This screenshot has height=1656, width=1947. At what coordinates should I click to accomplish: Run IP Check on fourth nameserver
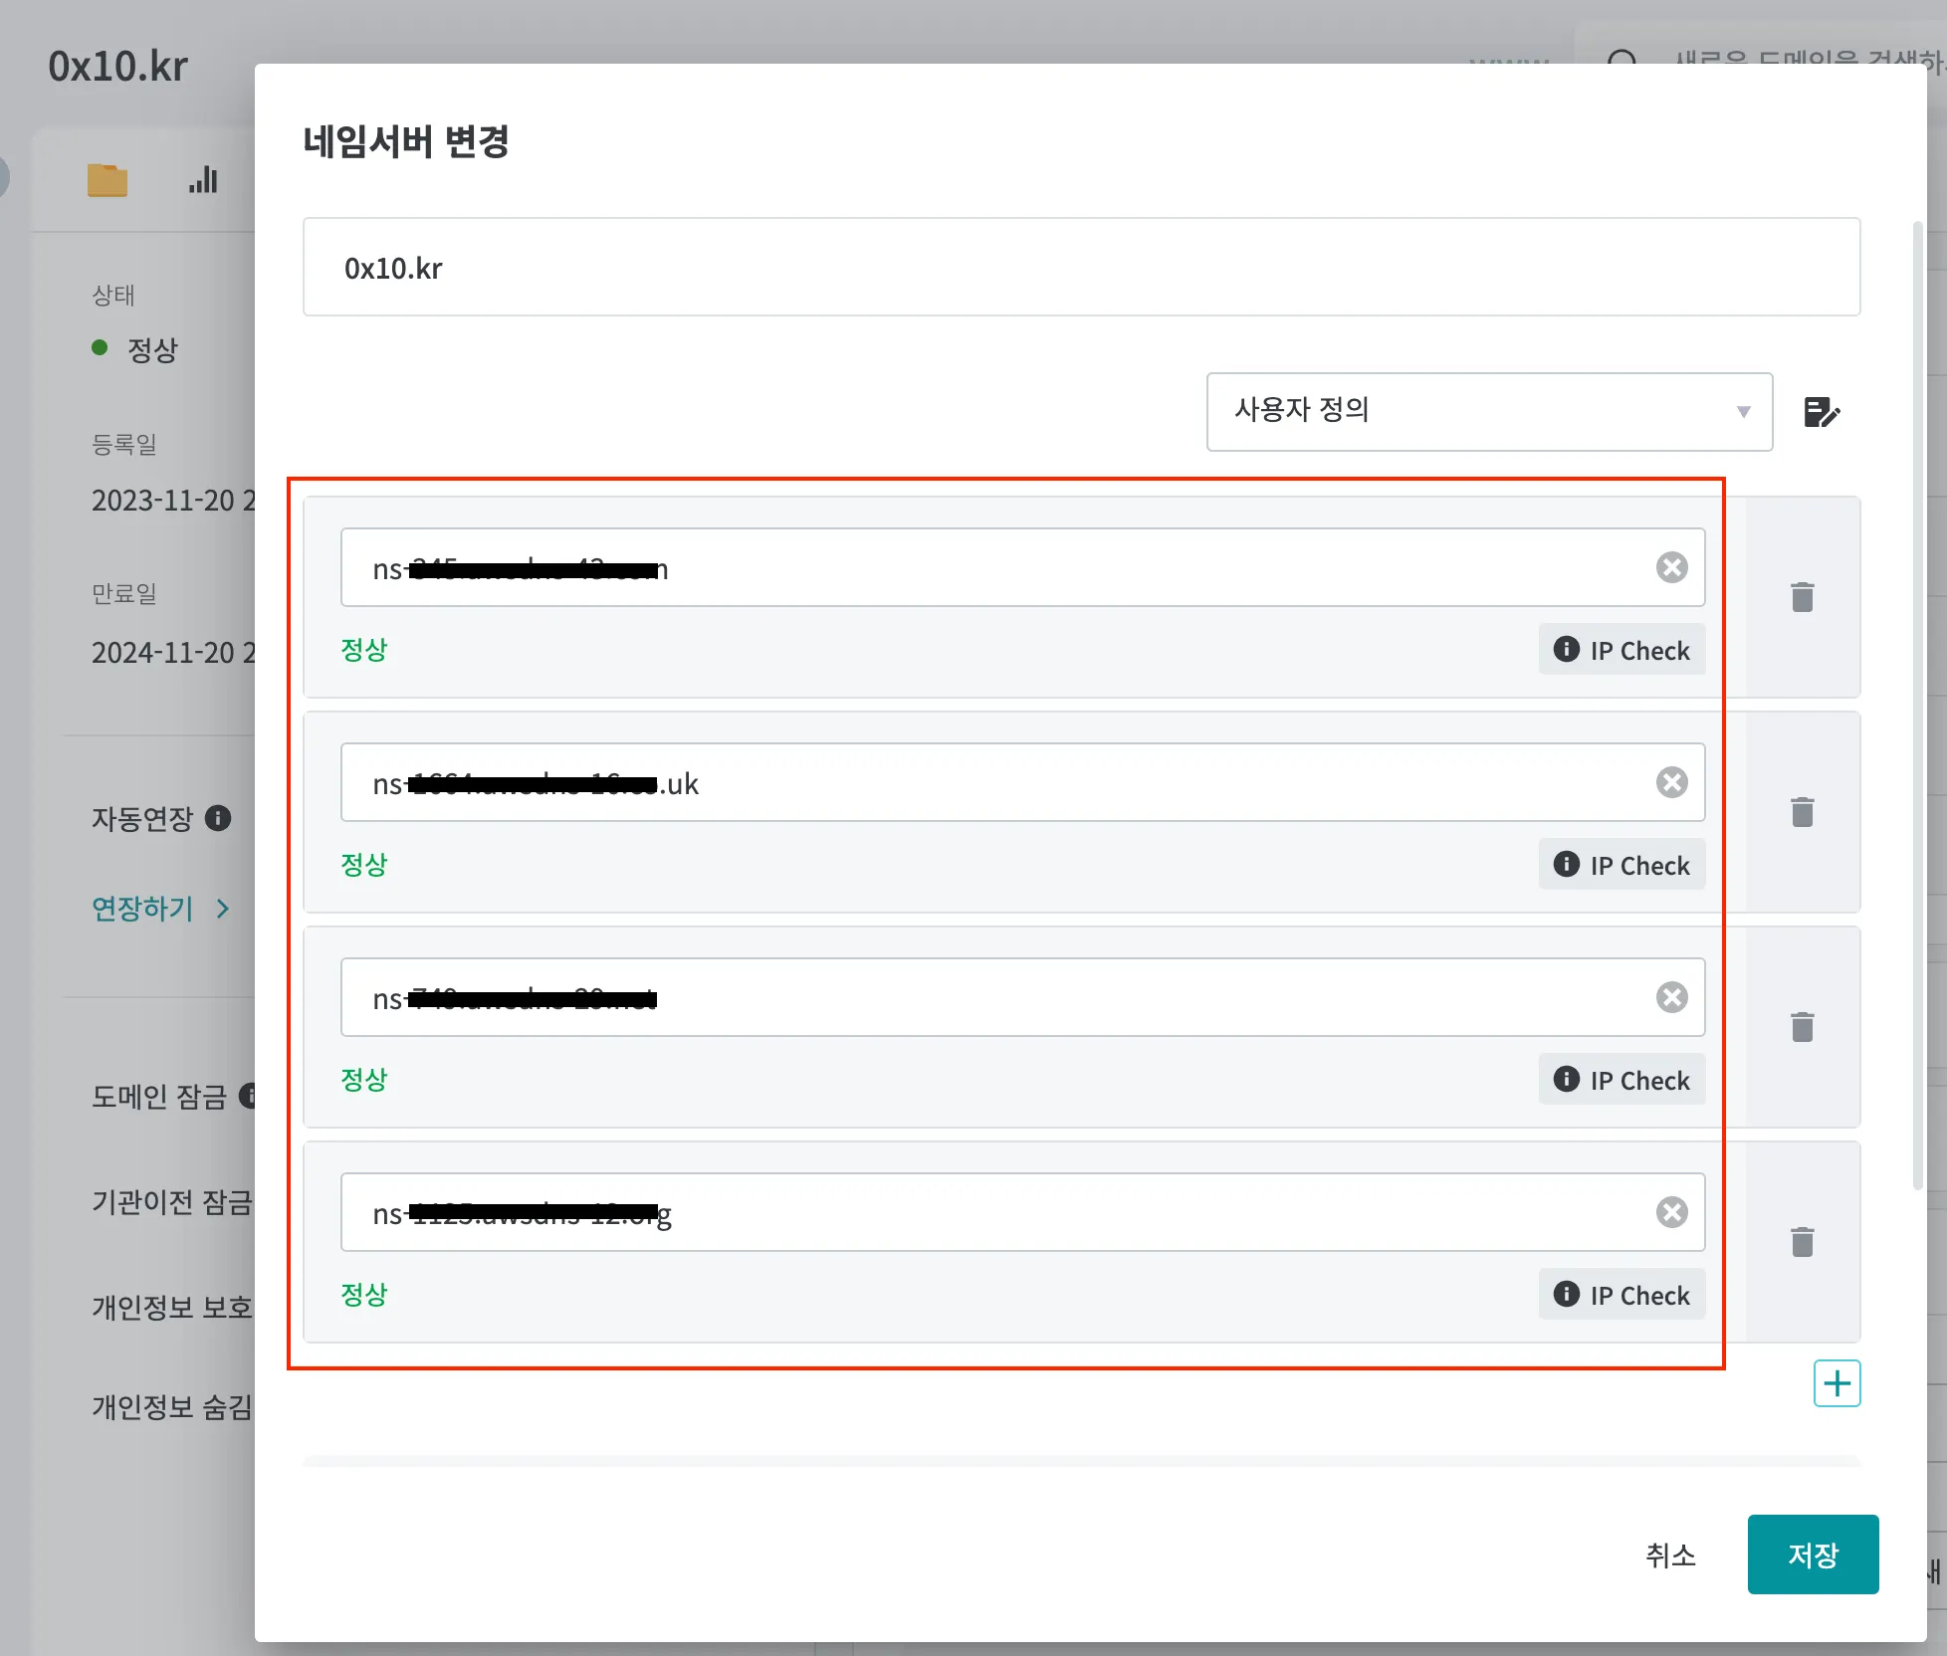click(x=1622, y=1295)
